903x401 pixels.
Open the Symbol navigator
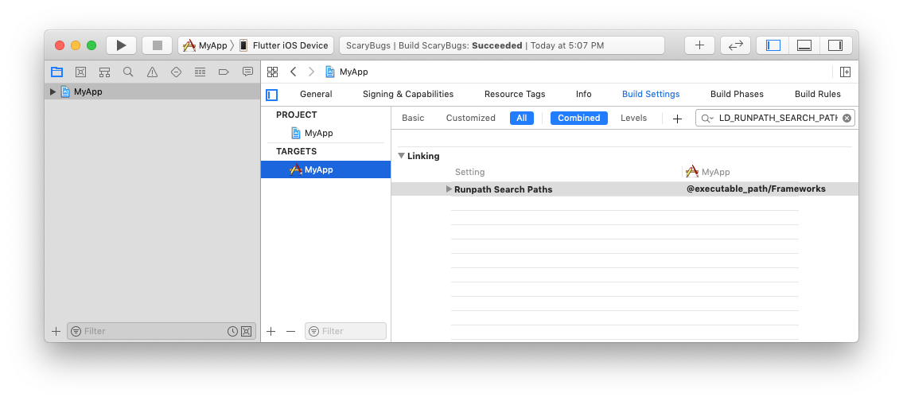(x=104, y=72)
